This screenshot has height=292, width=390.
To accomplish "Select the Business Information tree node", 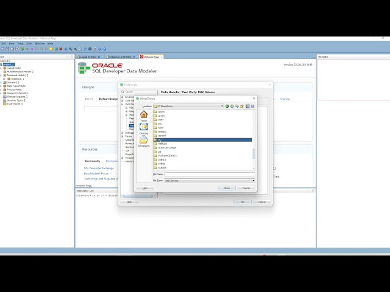I will coord(18,93).
